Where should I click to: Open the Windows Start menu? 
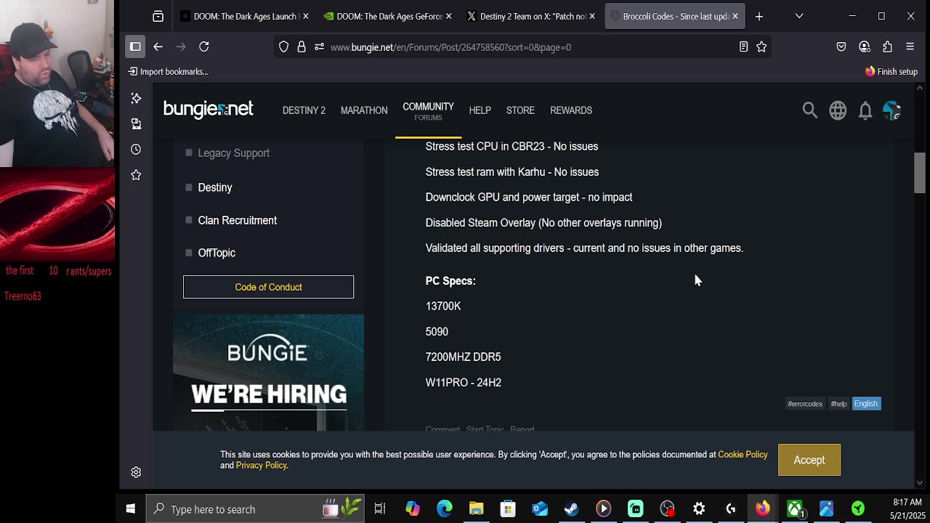coord(131,509)
